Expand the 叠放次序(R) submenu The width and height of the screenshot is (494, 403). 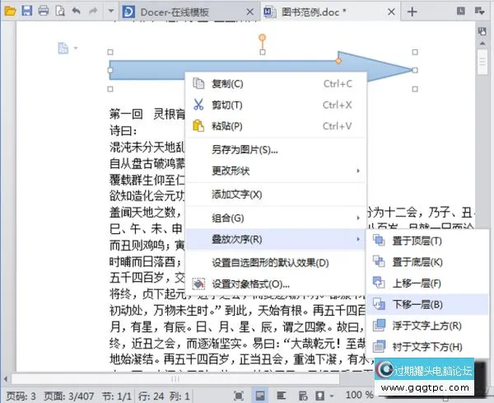(x=276, y=239)
